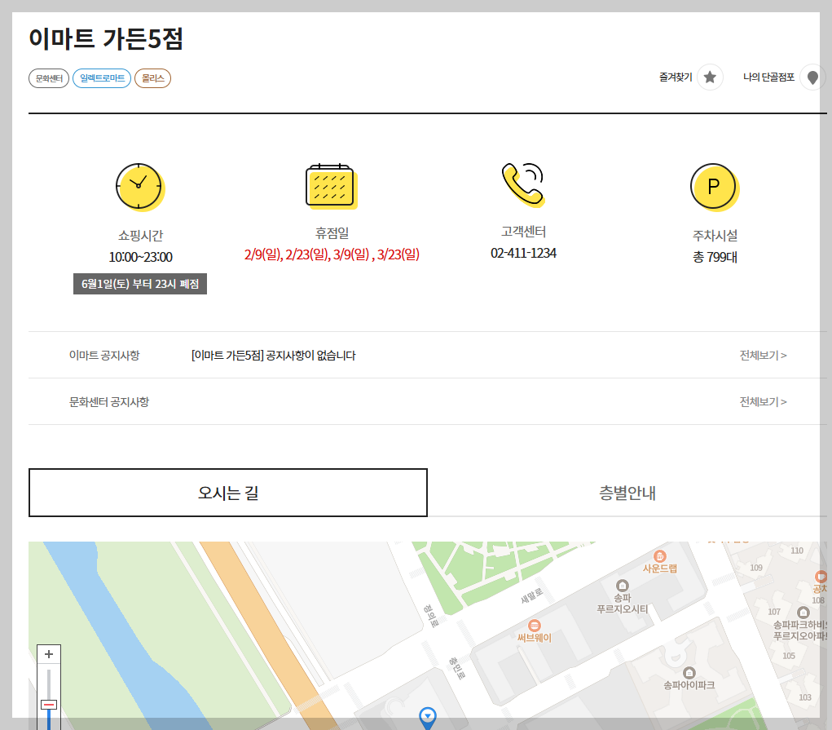
Task: Click the 사운드랩 marker on the map
Action: (659, 556)
